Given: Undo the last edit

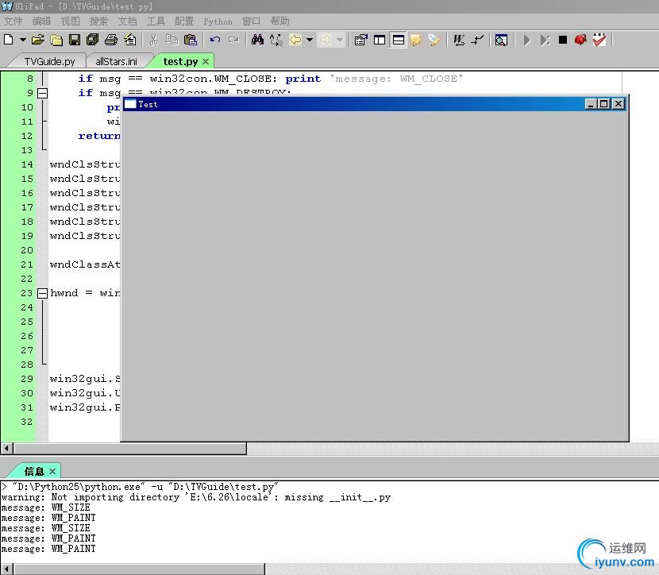Looking at the screenshot, I should point(215,40).
